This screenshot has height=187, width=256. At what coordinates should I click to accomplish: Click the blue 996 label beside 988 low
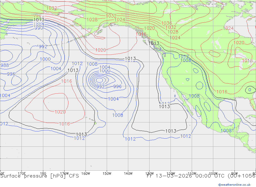coord(11,74)
